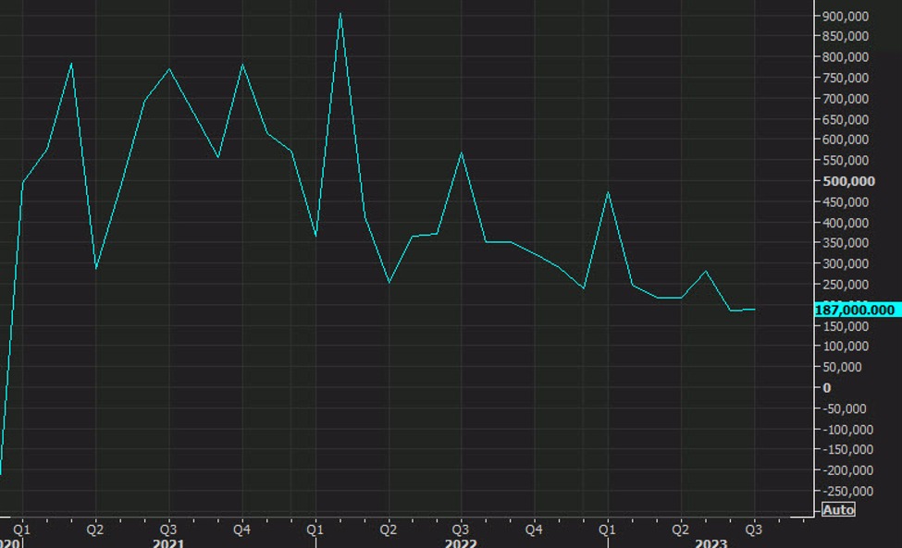Select the 2023 year label
The width and height of the screenshot is (902, 548).
(711, 542)
